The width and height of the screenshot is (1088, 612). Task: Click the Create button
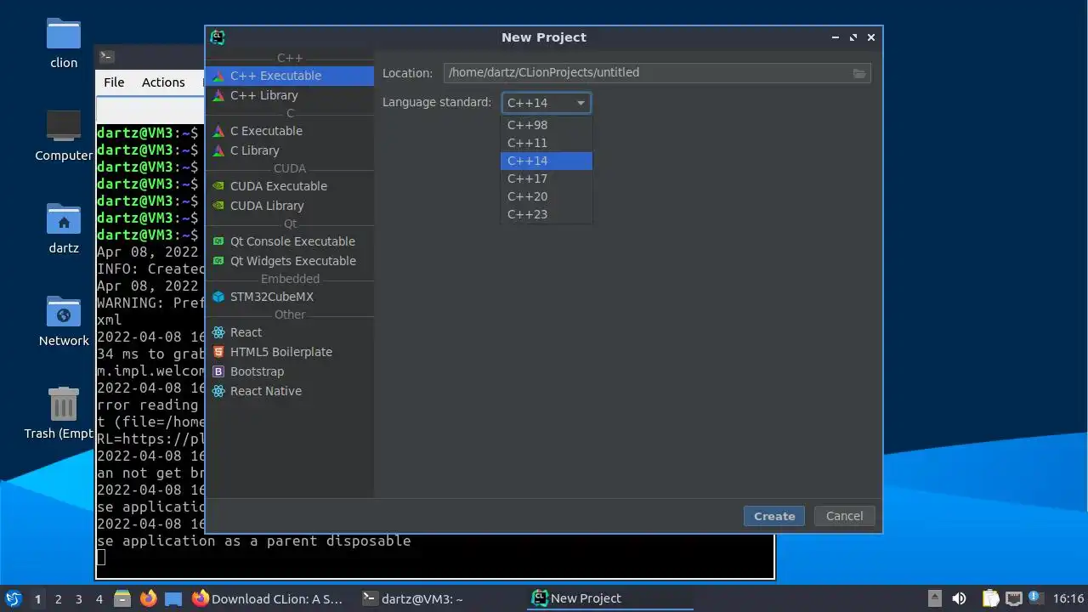click(x=774, y=516)
